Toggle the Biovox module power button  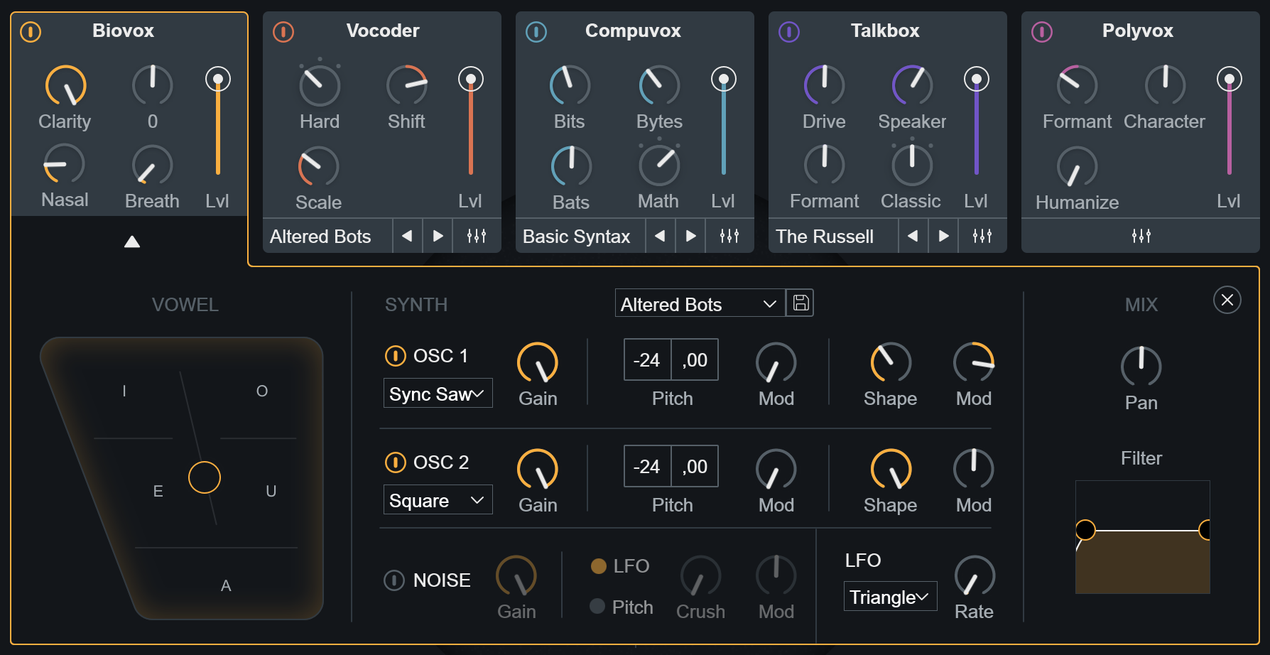[31, 32]
